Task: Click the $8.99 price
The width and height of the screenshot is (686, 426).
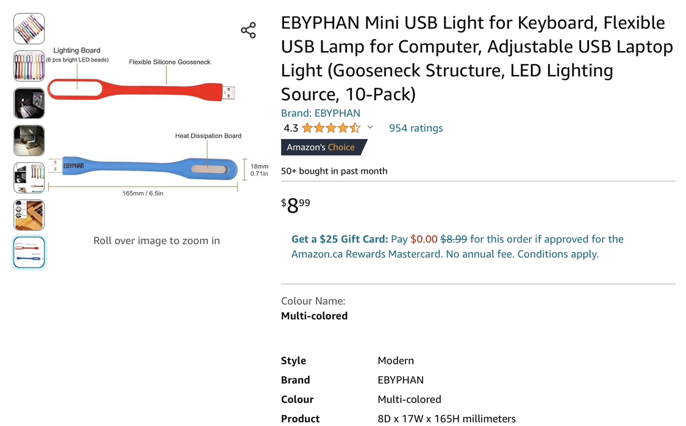Action: point(295,205)
